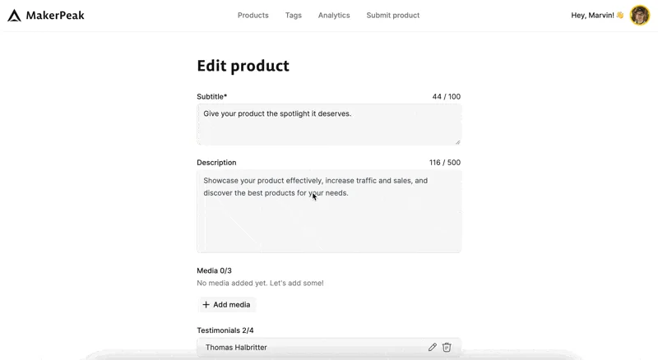Switch to the Analytics section
The width and height of the screenshot is (658, 360).
tap(334, 16)
